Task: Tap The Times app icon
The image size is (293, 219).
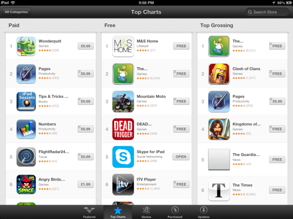Action: 219,190
